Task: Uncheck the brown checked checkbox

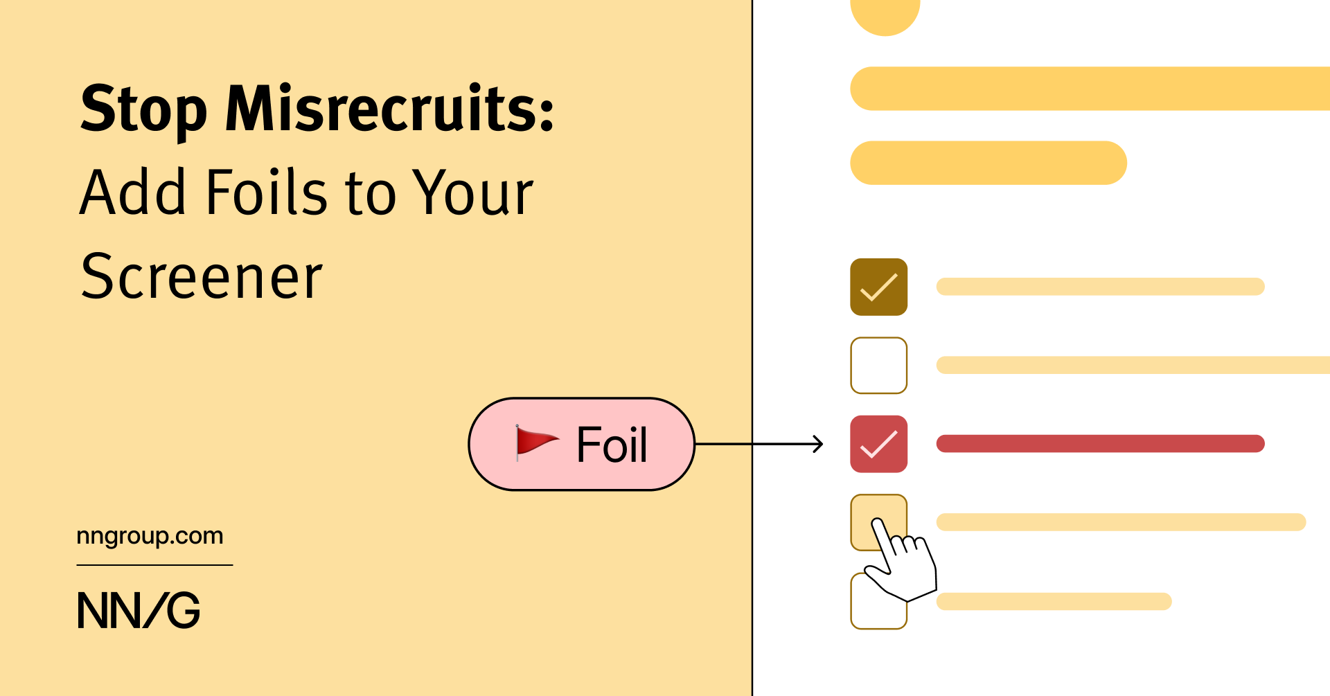Action: [x=878, y=287]
